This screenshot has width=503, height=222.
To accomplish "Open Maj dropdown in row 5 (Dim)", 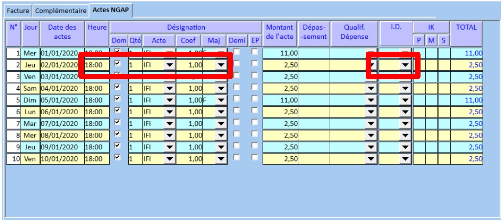I will pos(221,100).
